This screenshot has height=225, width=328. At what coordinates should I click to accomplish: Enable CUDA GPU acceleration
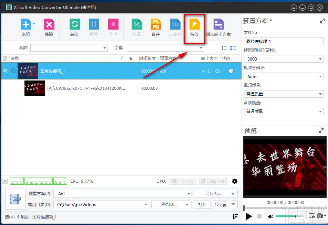coord(183,181)
